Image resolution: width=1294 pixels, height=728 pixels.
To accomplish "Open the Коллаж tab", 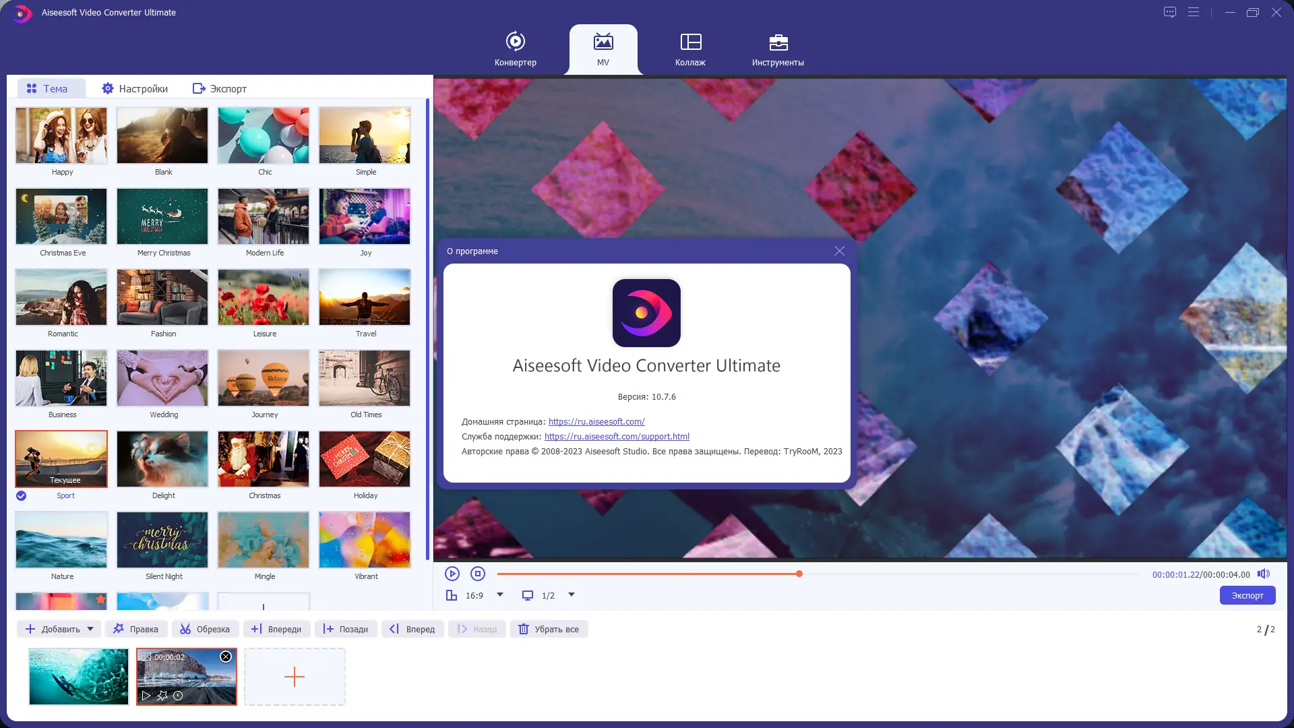I will (690, 49).
